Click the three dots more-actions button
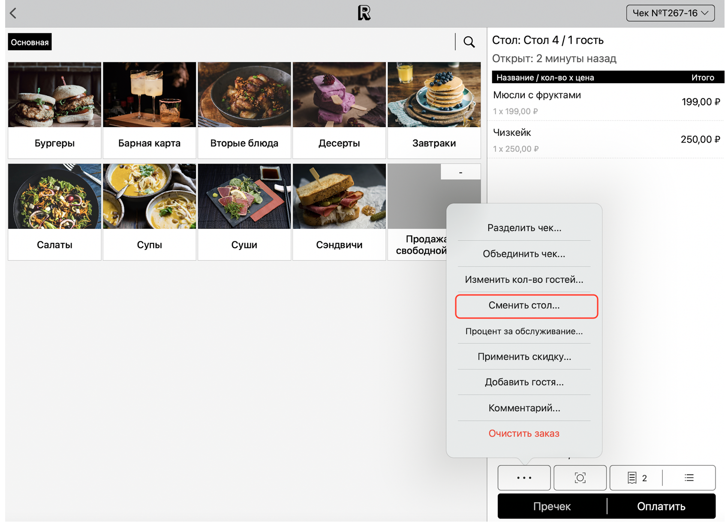Screen dimensions: 728x522 point(524,478)
